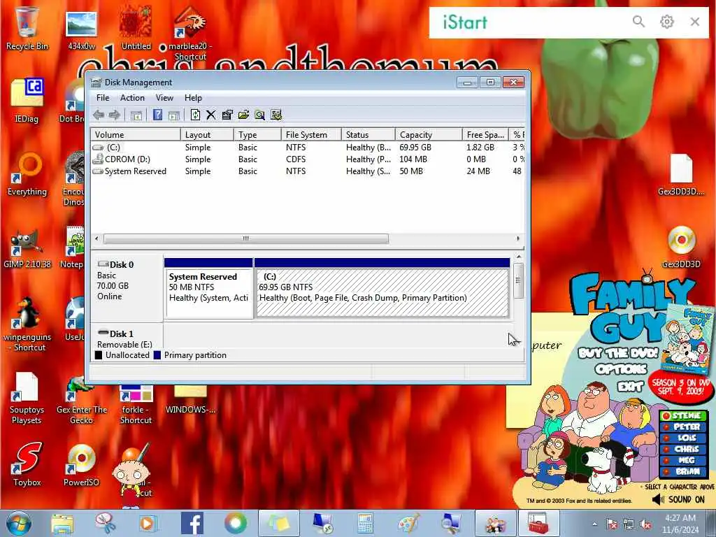Viewport: 716px width, 537px height.
Task: Click the iStart search magnifier icon
Action: click(x=638, y=22)
